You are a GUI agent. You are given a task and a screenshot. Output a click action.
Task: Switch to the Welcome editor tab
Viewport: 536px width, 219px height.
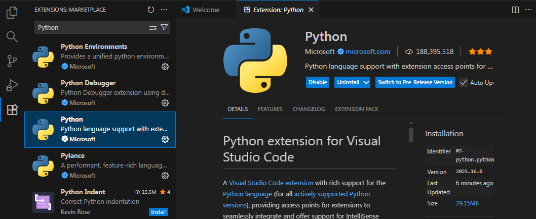click(x=206, y=10)
